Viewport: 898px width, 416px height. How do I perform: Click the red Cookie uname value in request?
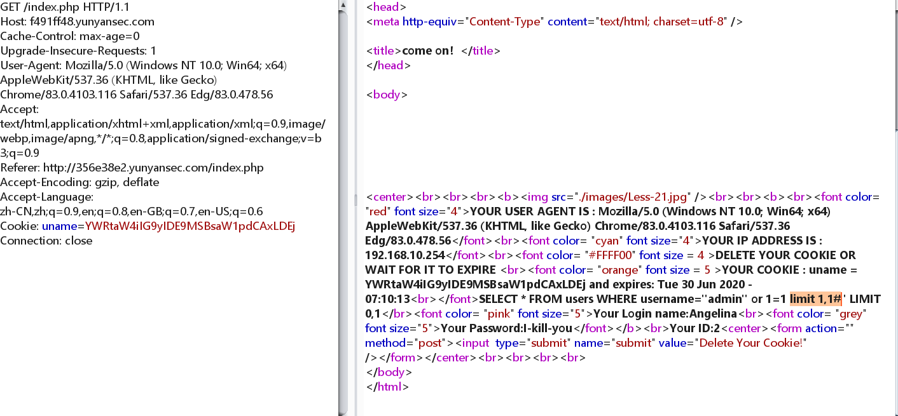pyautogui.click(x=190, y=226)
